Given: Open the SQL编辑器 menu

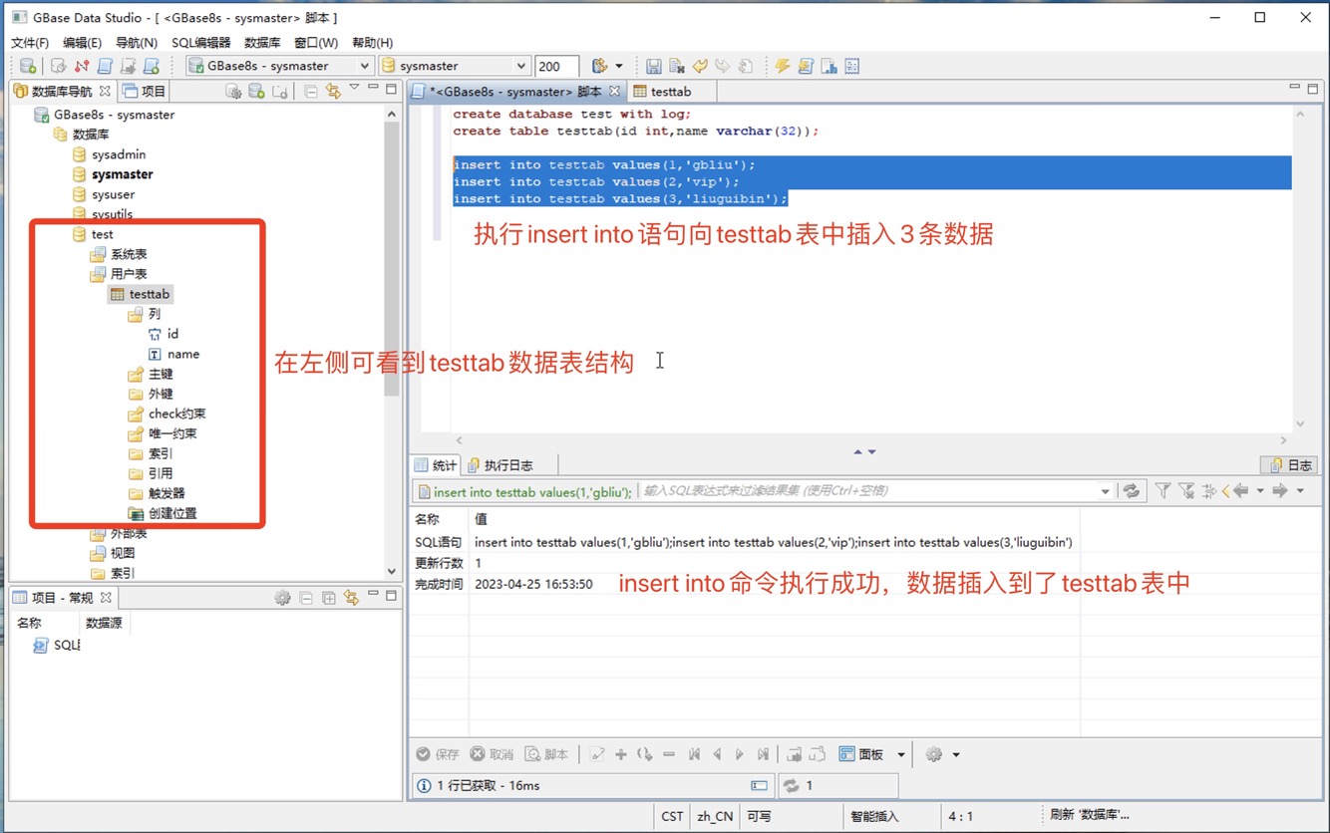Looking at the screenshot, I should (x=200, y=43).
